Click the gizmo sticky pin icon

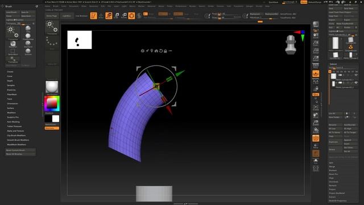click(x=147, y=51)
